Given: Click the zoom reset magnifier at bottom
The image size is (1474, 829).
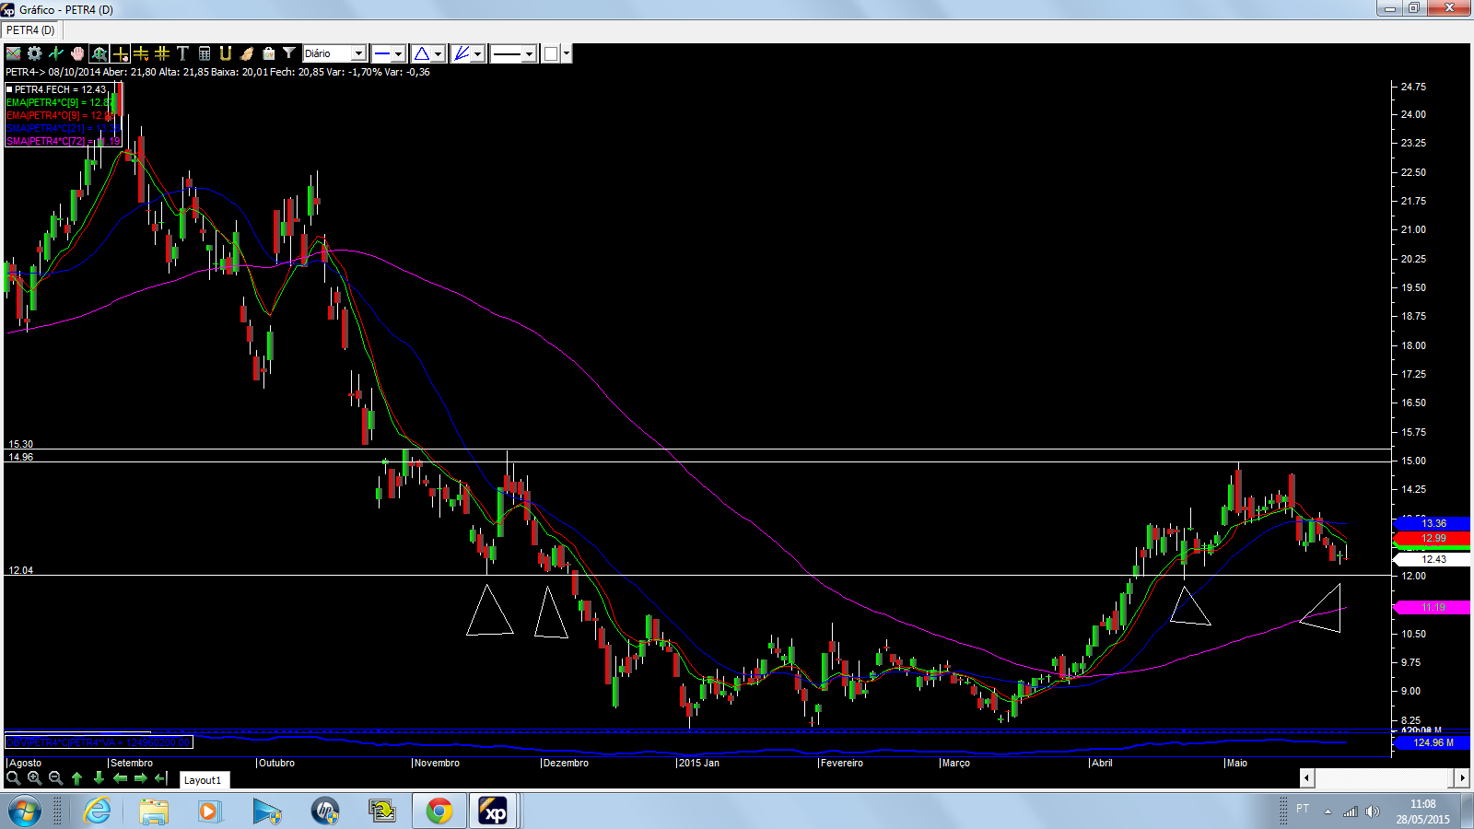Looking at the screenshot, I should [x=13, y=778].
